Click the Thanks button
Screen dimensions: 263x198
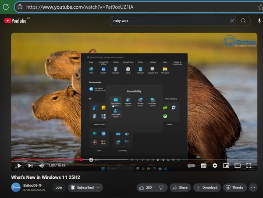coord(235,187)
